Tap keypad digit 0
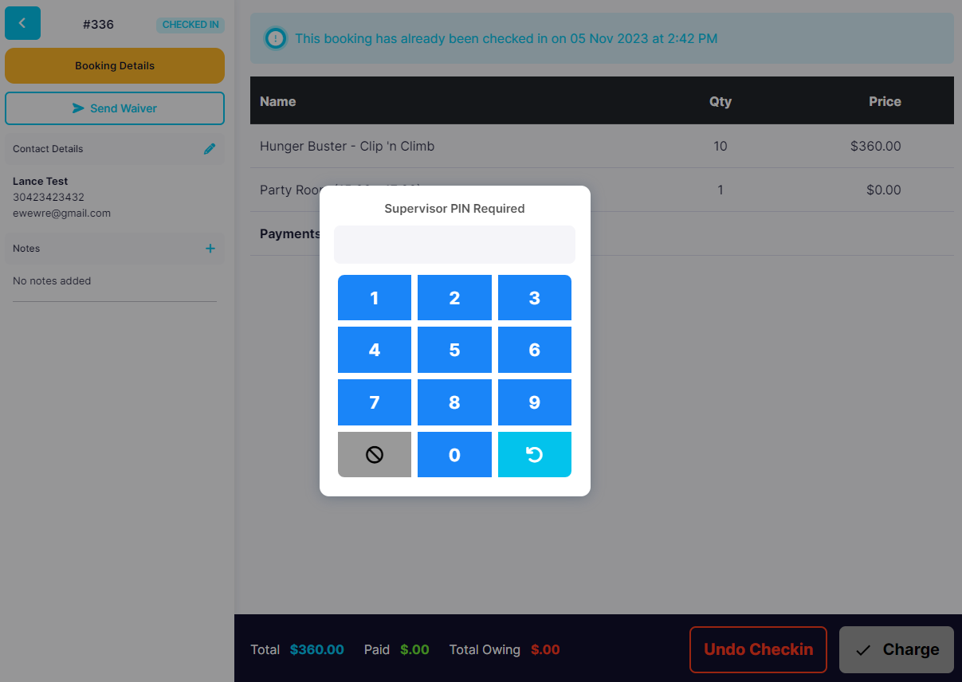Image resolution: width=962 pixels, height=682 pixels. tap(454, 454)
